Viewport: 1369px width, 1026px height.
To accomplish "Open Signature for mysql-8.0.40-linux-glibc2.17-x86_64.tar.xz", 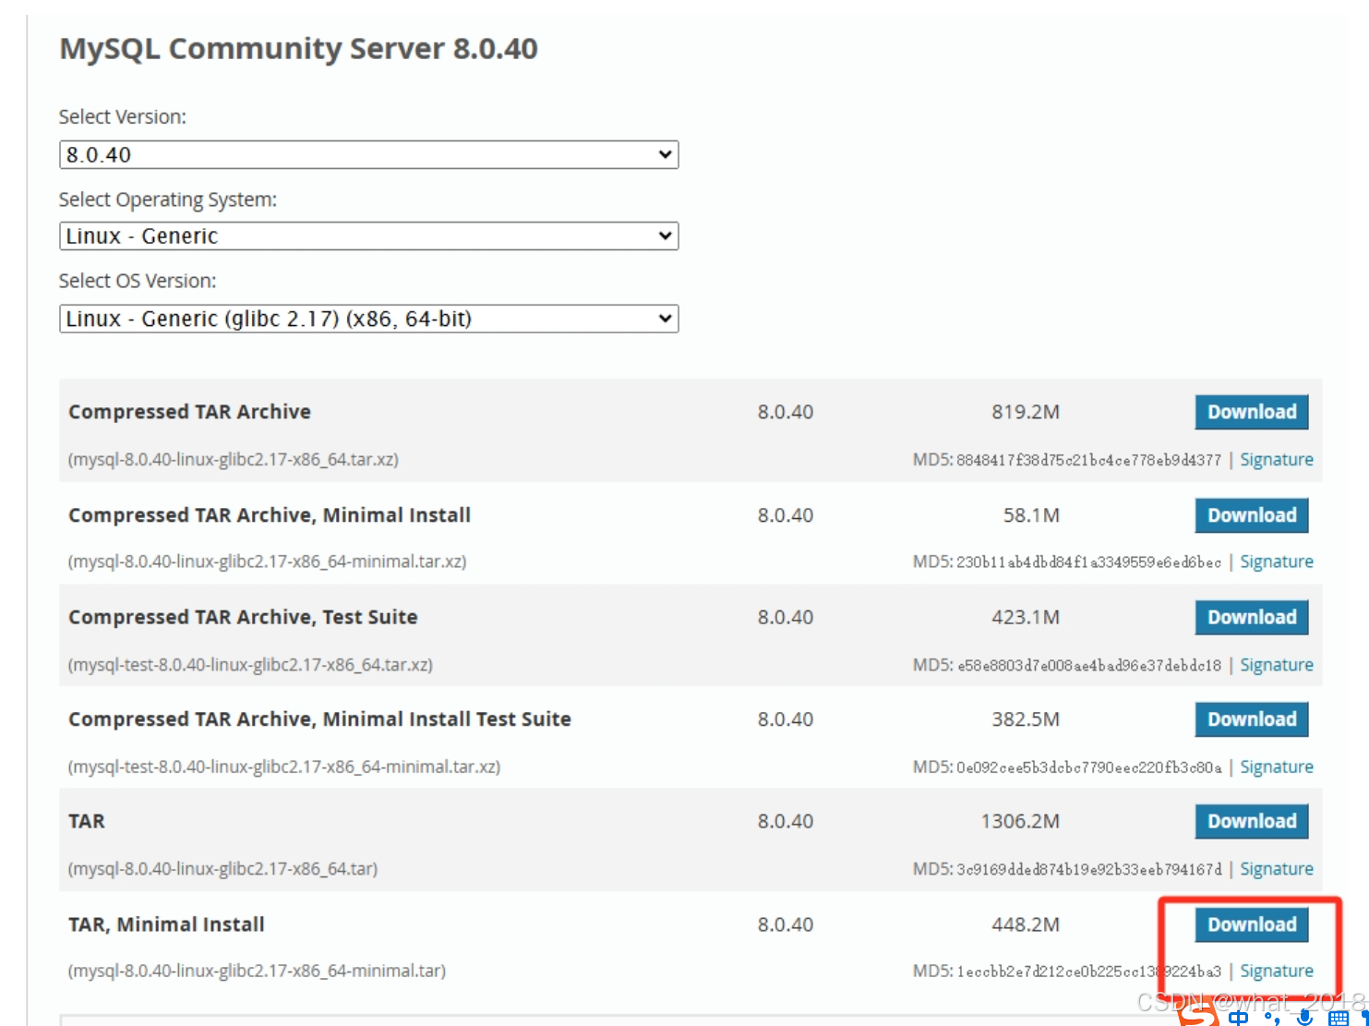I will pos(1276,460).
